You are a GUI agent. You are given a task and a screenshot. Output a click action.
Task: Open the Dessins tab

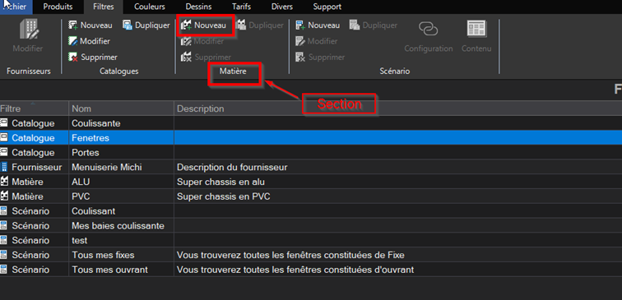pyautogui.click(x=198, y=7)
